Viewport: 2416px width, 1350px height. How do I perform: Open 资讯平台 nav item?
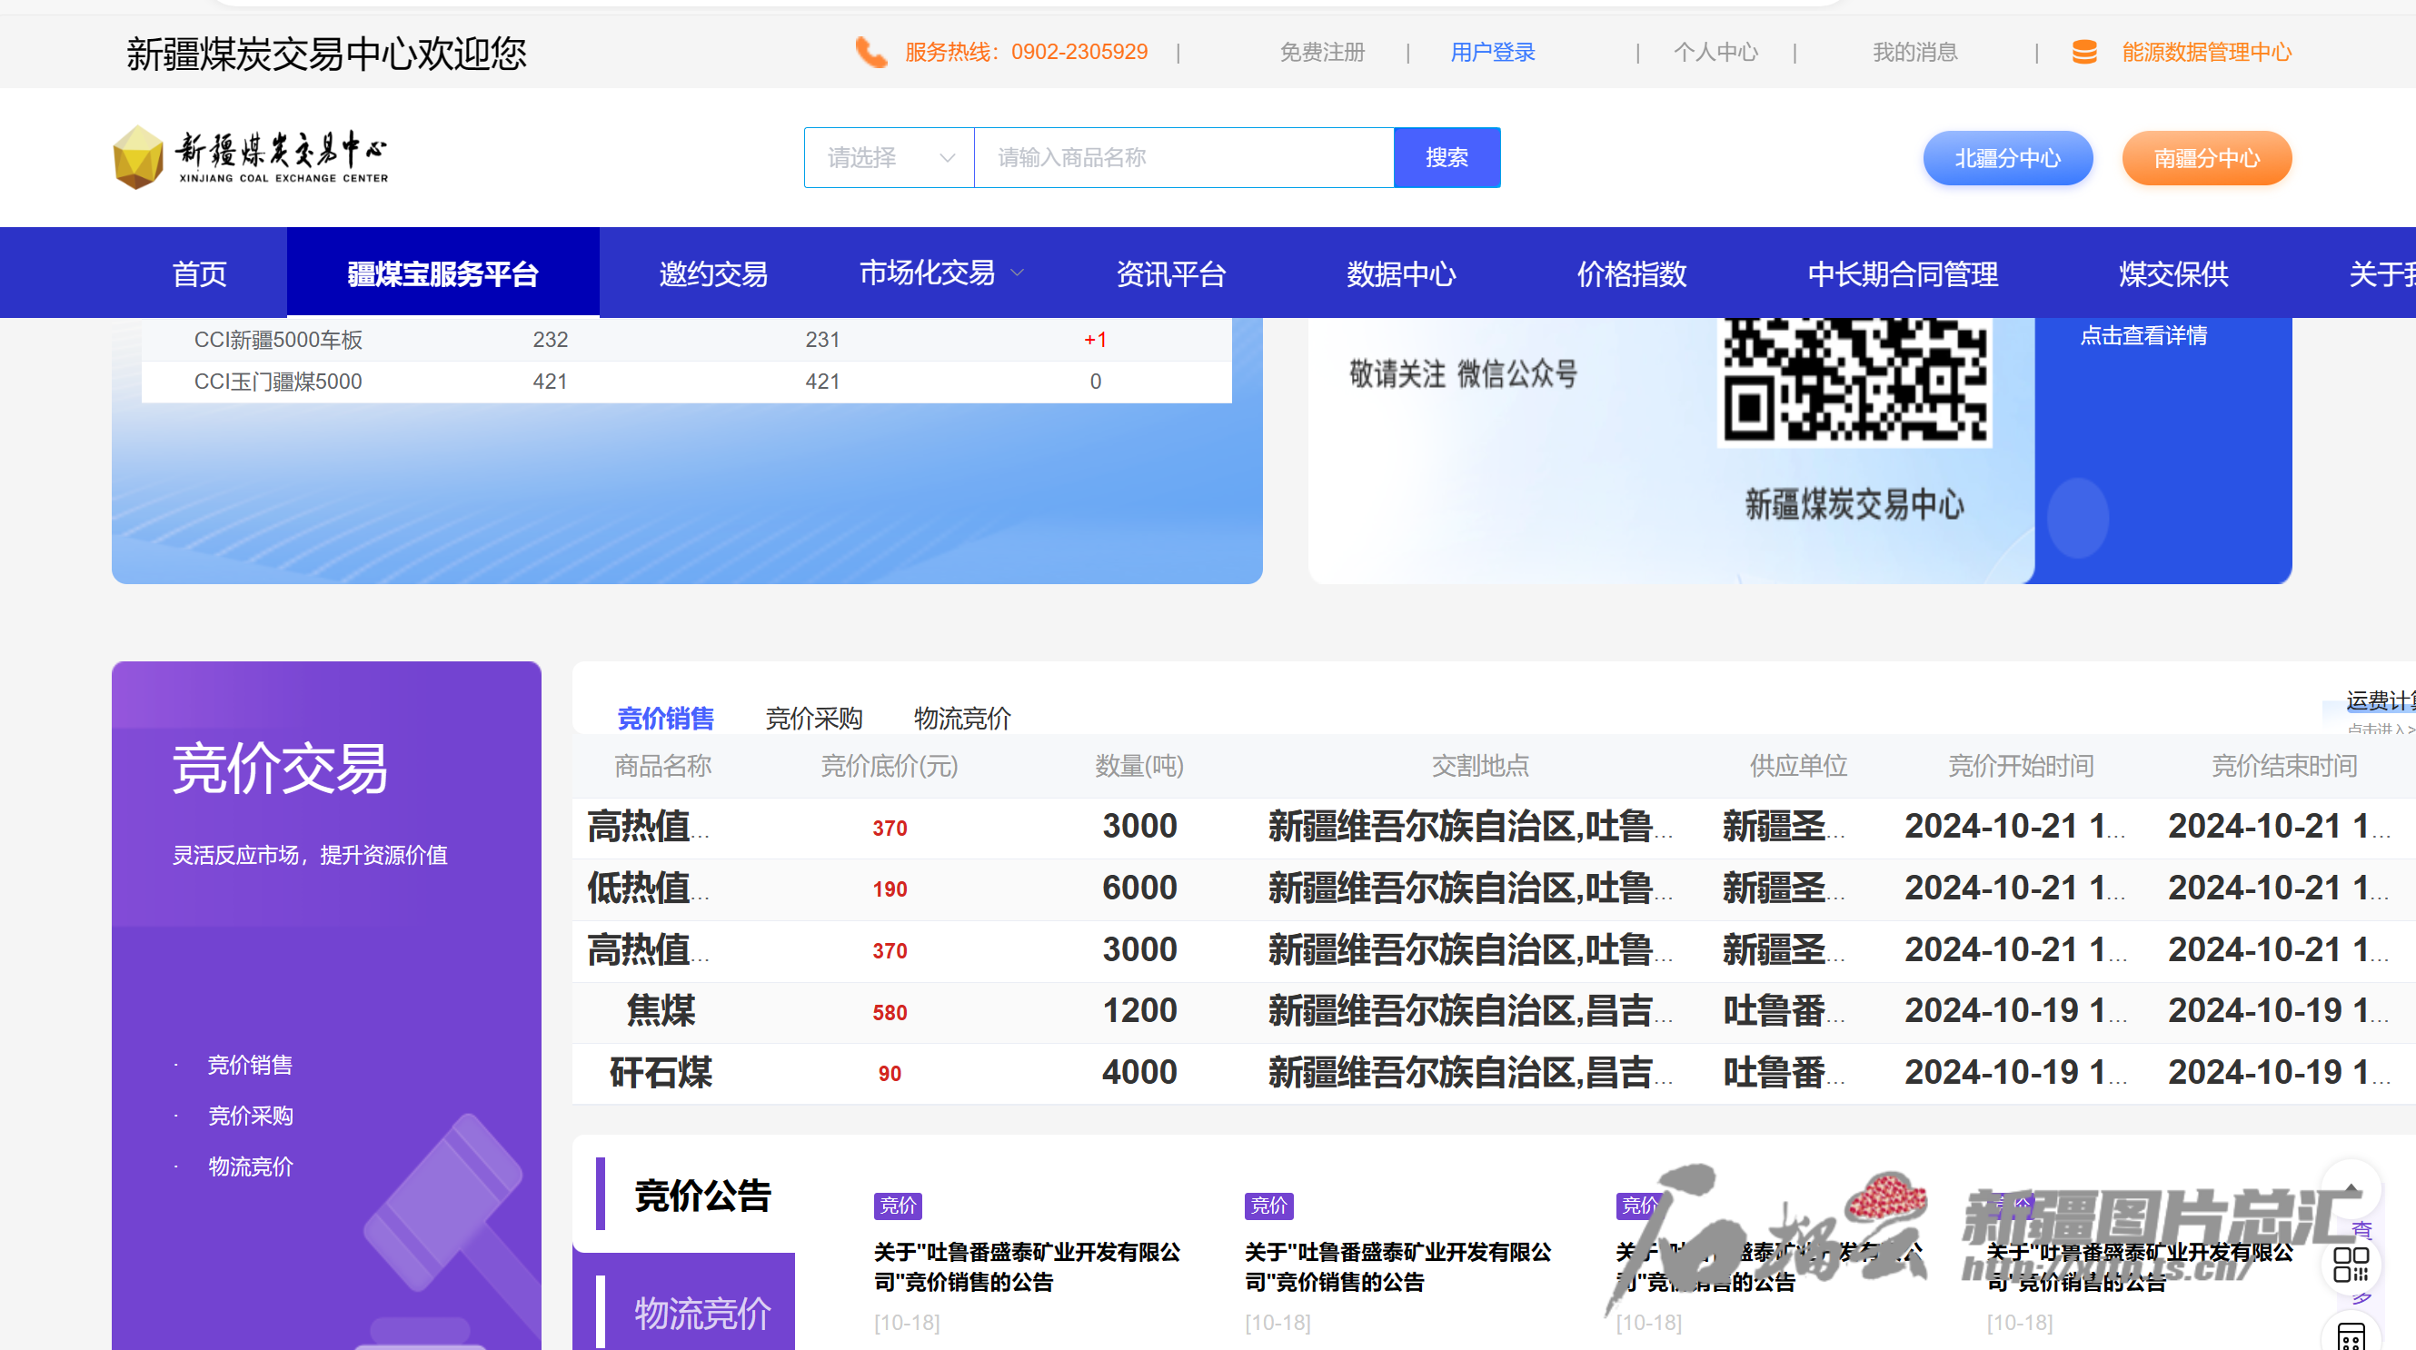pos(1170,273)
